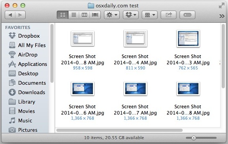This screenshot has height=144, width=228.
Task: Open the Action gear menu
Action: 112,15
